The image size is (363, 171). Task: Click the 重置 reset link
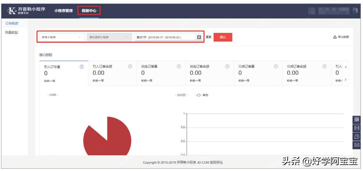click(x=209, y=37)
